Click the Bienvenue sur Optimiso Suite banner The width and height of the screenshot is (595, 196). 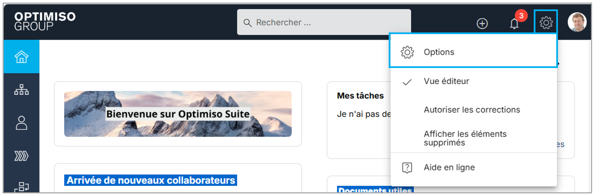(x=178, y=114)
